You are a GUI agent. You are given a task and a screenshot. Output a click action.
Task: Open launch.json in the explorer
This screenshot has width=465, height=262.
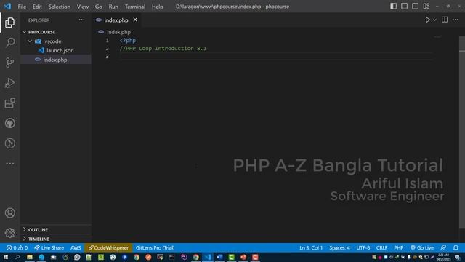click(x=55, y=50)
